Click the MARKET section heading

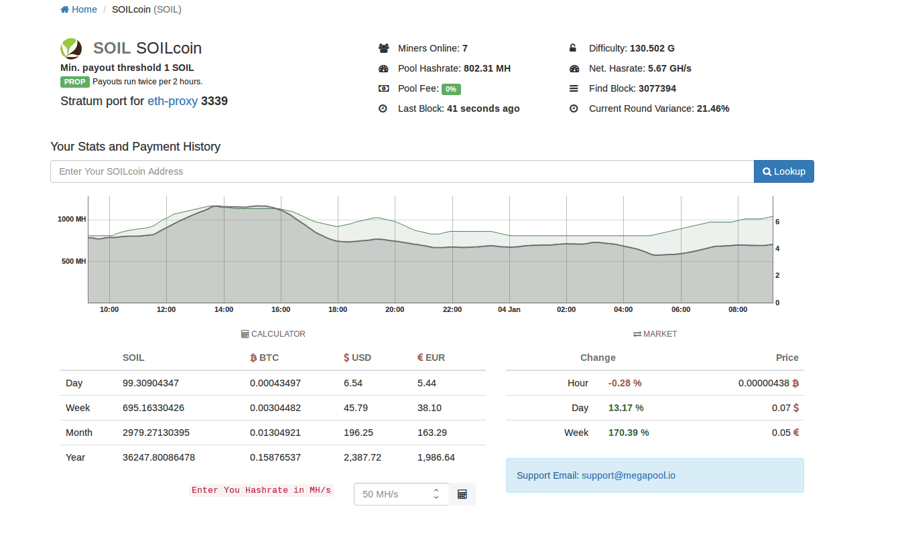coord(655,334)
